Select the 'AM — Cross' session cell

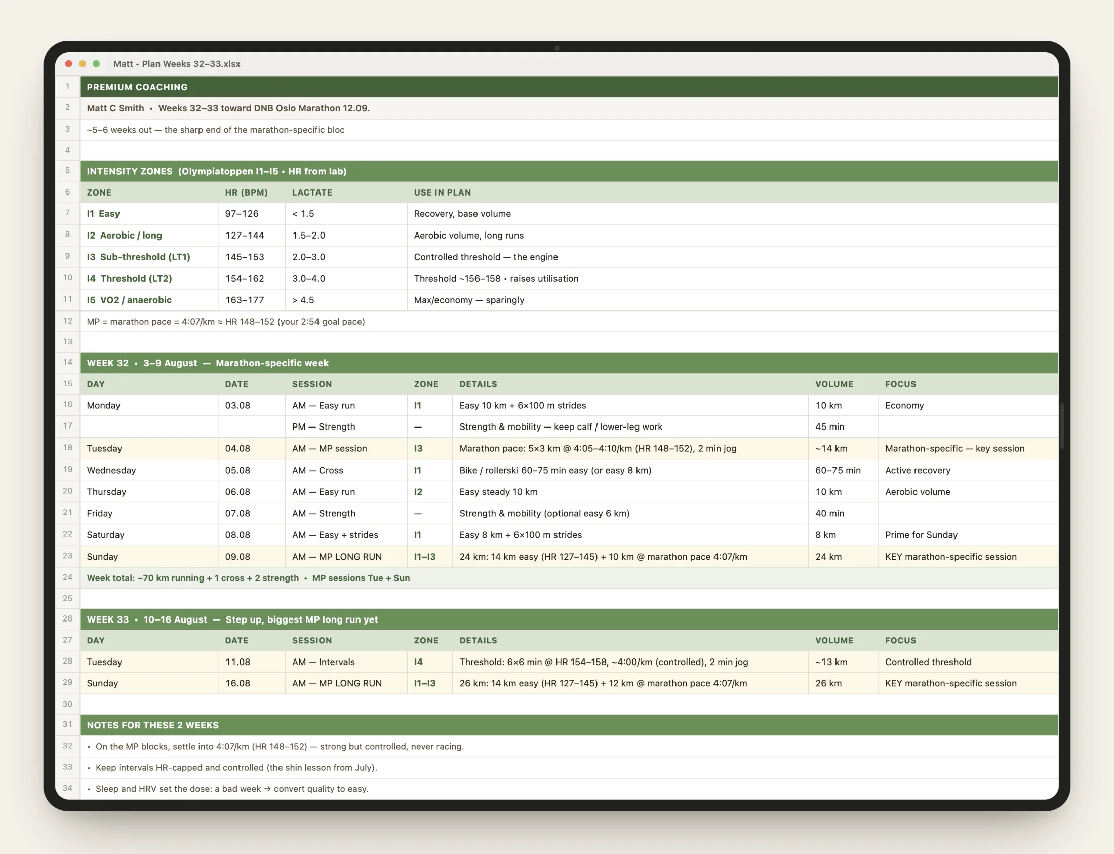tap(346, 470)
